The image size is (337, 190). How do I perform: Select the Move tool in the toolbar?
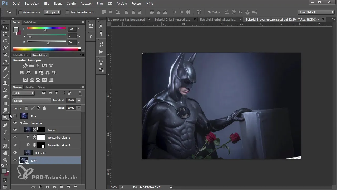point(5,27)
